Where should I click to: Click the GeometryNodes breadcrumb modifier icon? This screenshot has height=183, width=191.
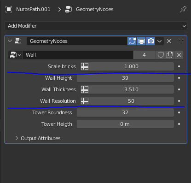pyautogui.click(x=69, y=9)
